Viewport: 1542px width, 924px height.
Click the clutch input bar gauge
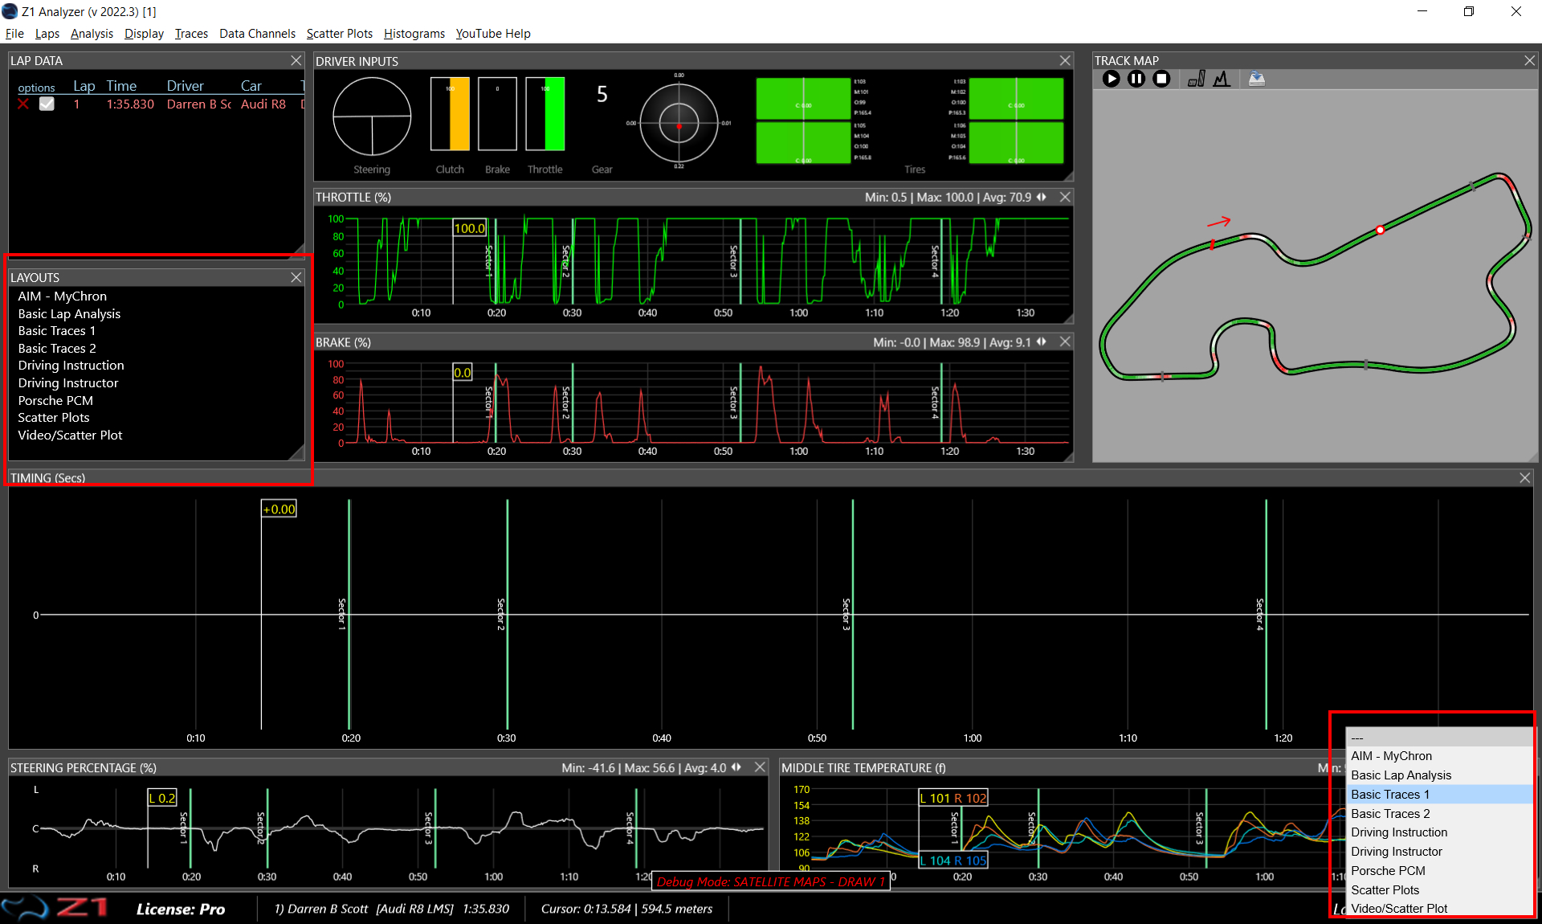pyautogui.click(x=450, y=114)
